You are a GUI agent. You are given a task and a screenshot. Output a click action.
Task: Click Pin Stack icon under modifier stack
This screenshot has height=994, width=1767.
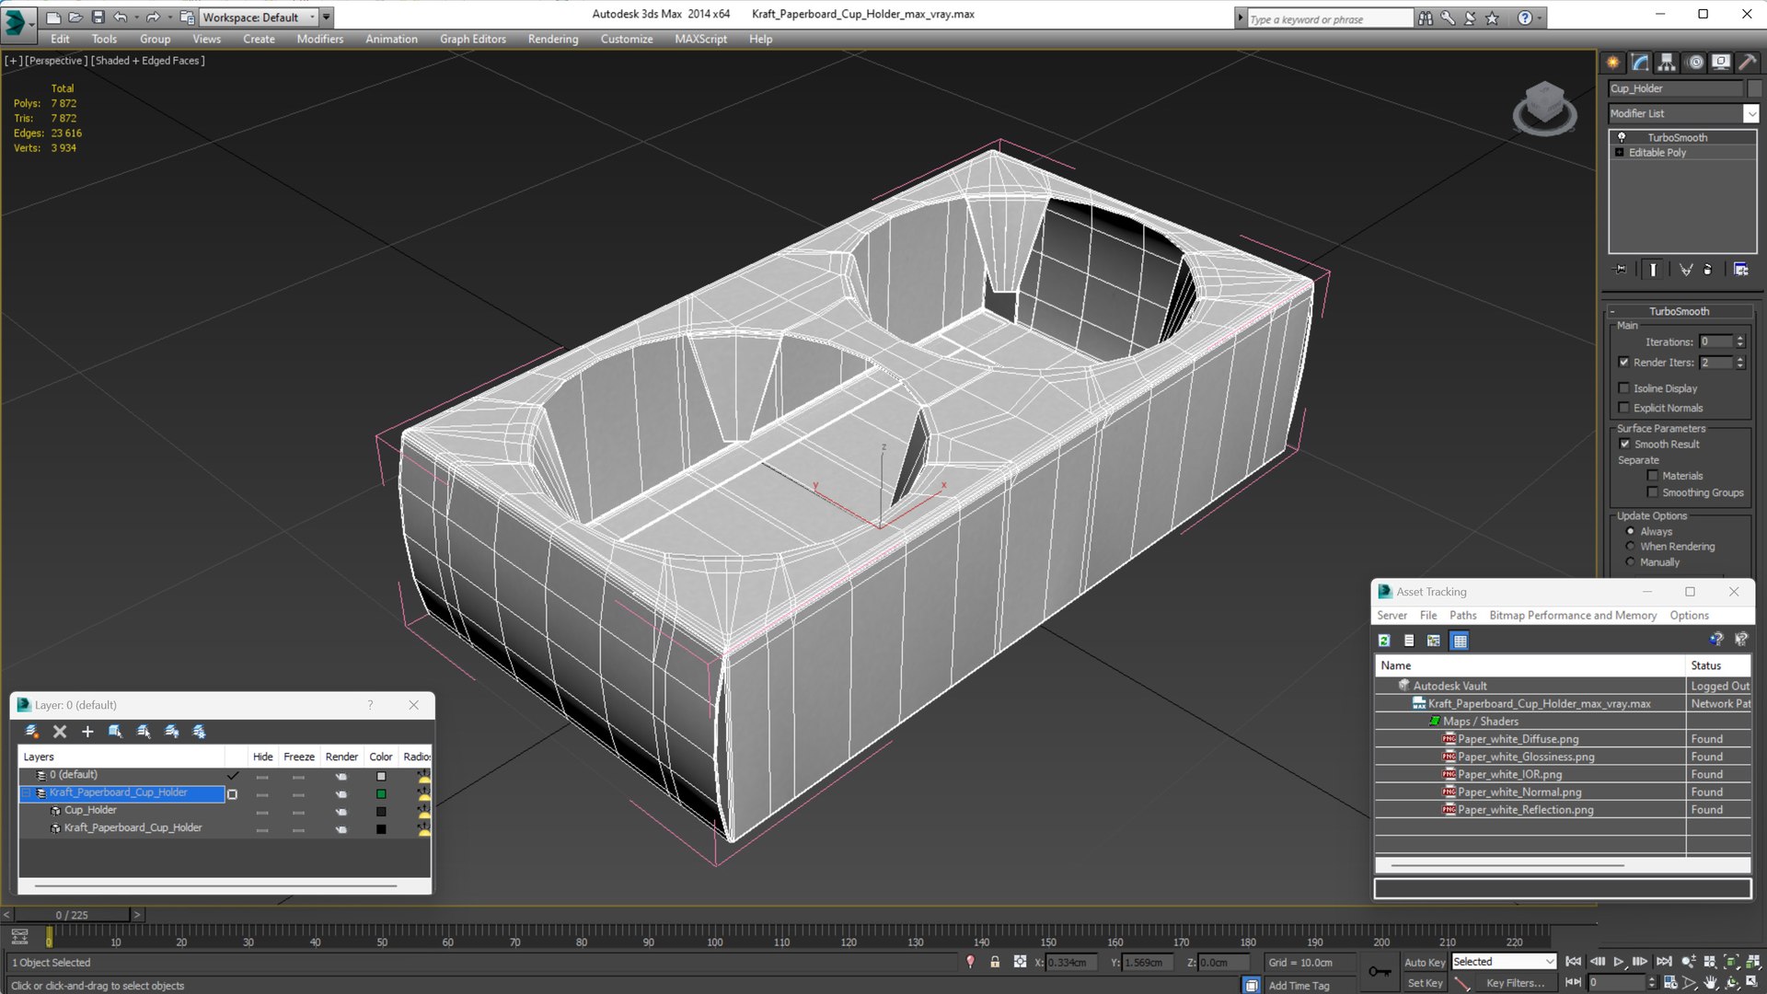[1621, 270]
